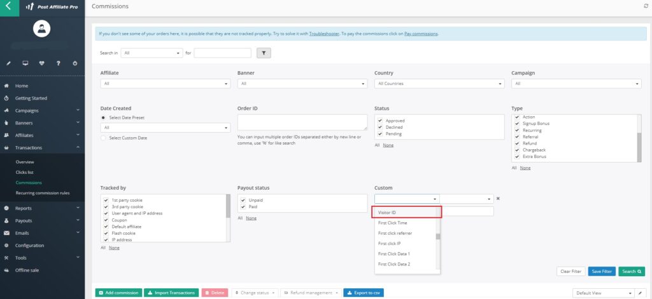
Task: Click the Order ID text area
Action: pos(302,122)
